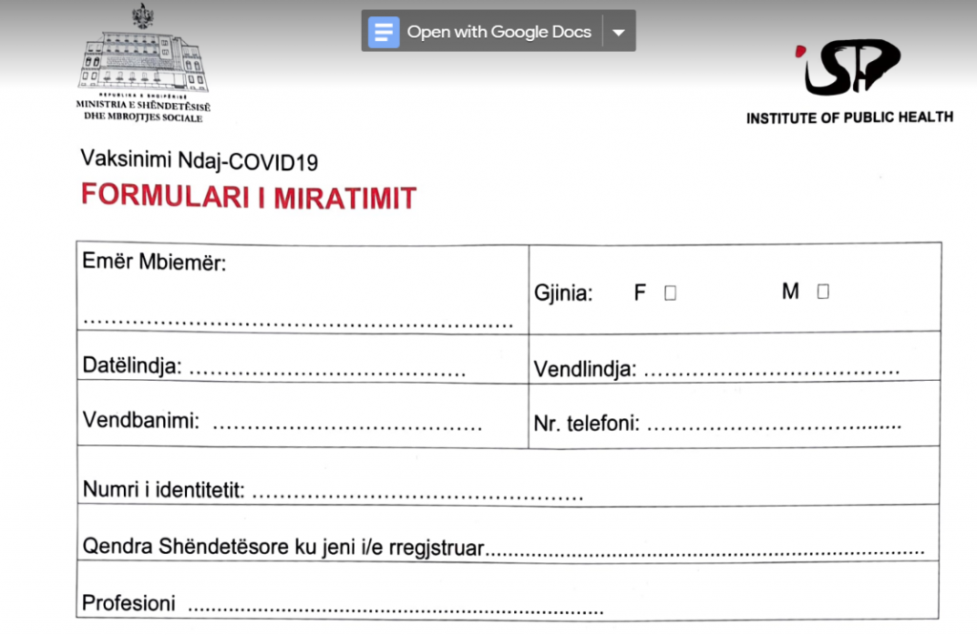The width and height of the screenshot is (977, 635).
Task: Click the Emër Mbiemër dotted line field
Action: 298,322
